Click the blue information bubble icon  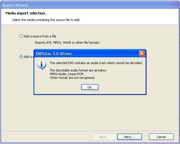tap(41, 65)
